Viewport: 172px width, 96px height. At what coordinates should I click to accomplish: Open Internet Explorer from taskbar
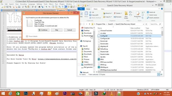pyautogui.click(x=10, y=94)
